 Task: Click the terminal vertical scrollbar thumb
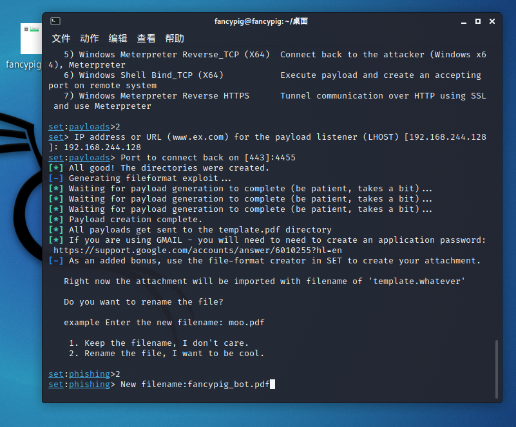click(497, 369)
